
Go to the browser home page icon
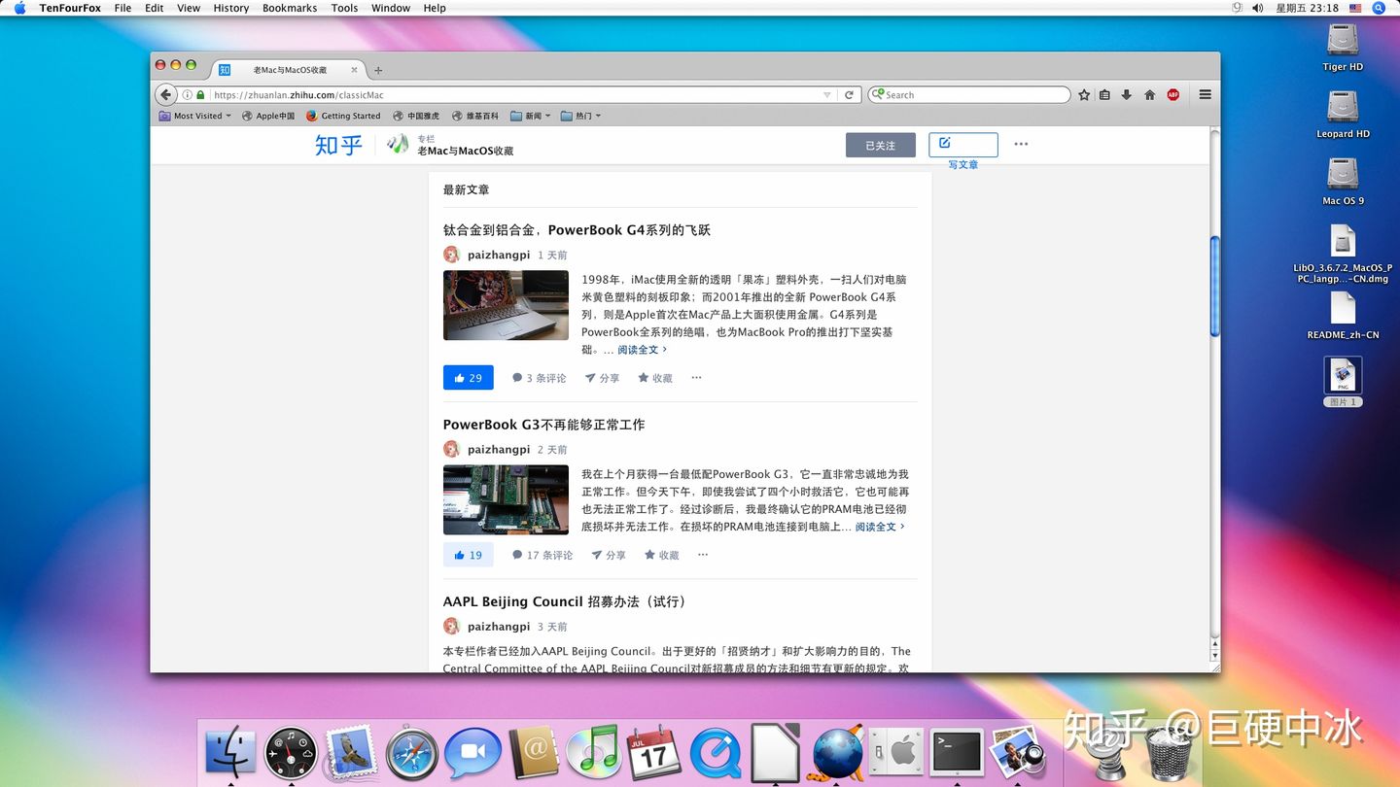(x=1149, y=95)
